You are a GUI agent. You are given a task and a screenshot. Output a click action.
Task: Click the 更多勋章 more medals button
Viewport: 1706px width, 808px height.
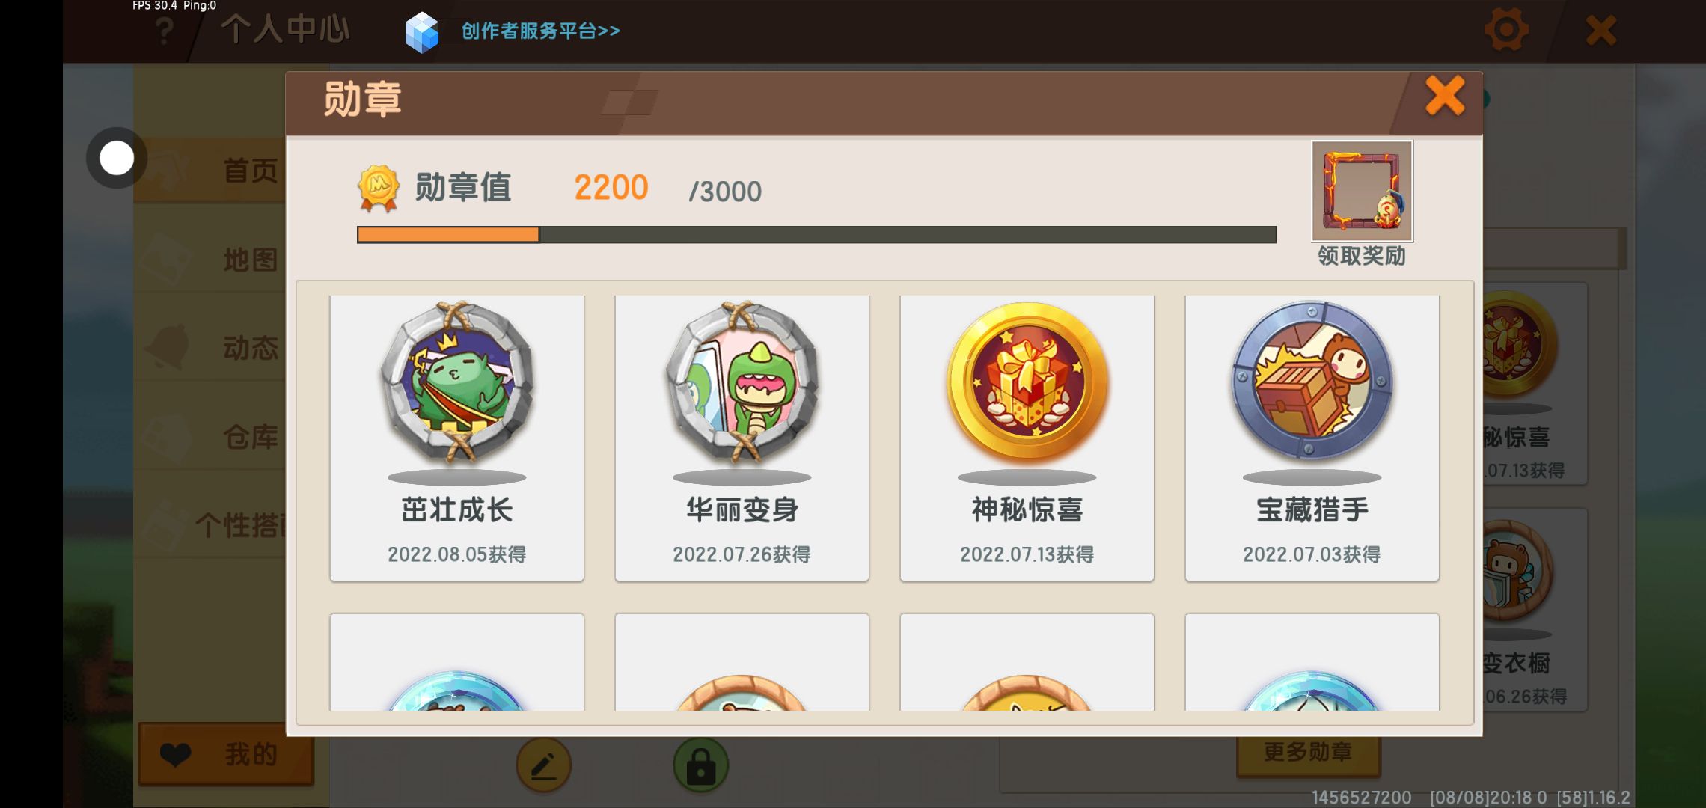tap(1308, 753)
